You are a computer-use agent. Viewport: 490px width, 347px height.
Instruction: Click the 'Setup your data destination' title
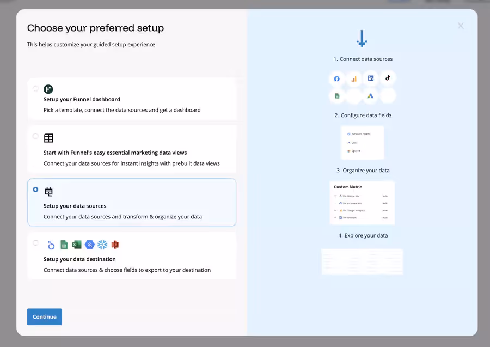[79, 259]
